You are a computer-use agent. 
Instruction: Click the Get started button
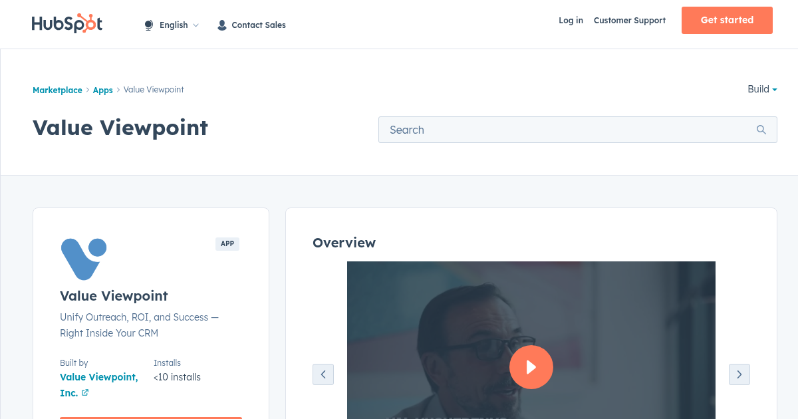point(727,20)
